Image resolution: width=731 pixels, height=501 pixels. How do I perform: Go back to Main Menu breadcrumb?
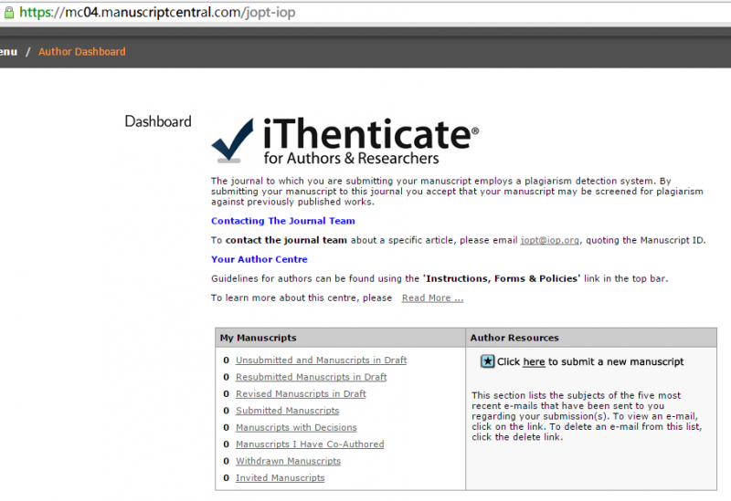[x=8, y=52]
